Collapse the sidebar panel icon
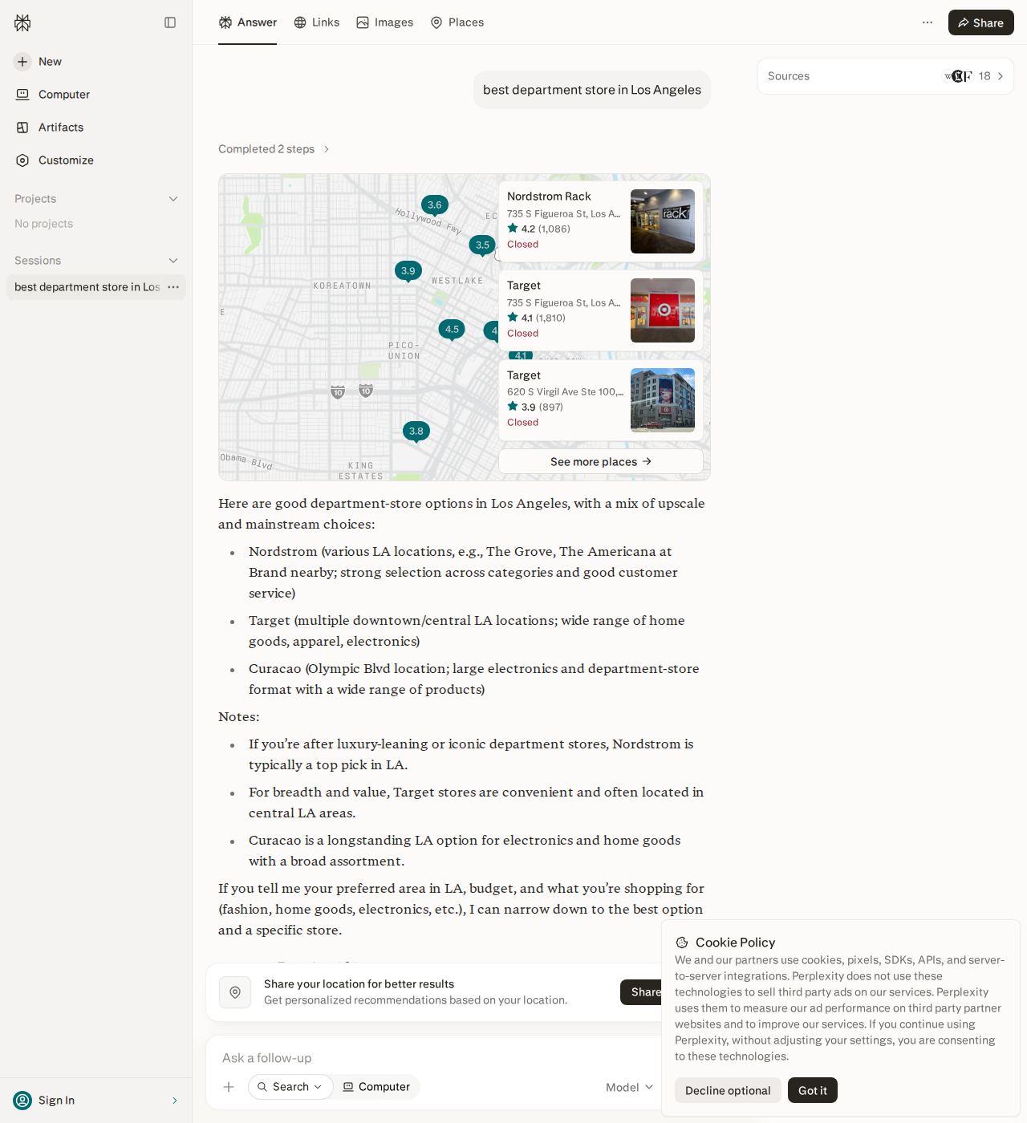The width and height of the screenshot is (1027, 1123). (170, 22)
